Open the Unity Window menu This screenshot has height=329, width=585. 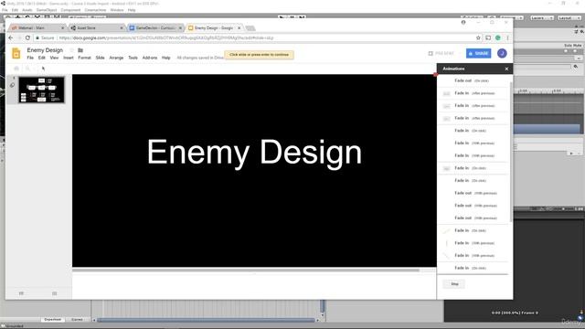tap(117, 10)
